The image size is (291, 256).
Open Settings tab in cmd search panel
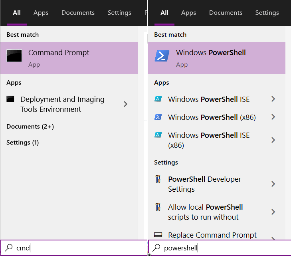pyautogui.click(x=119, y=13)
